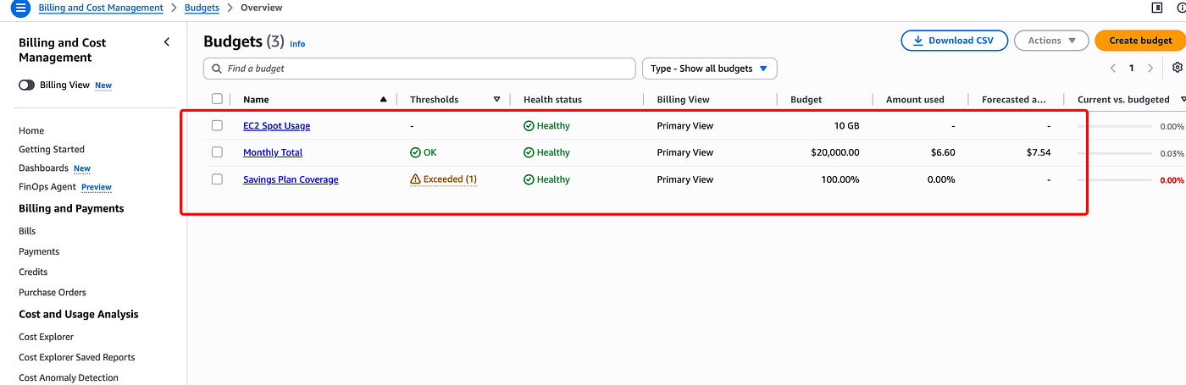Open Dashboards in the sidebar
The image size is (1186, 385).
pyautogui.click(x=43, y=168)
